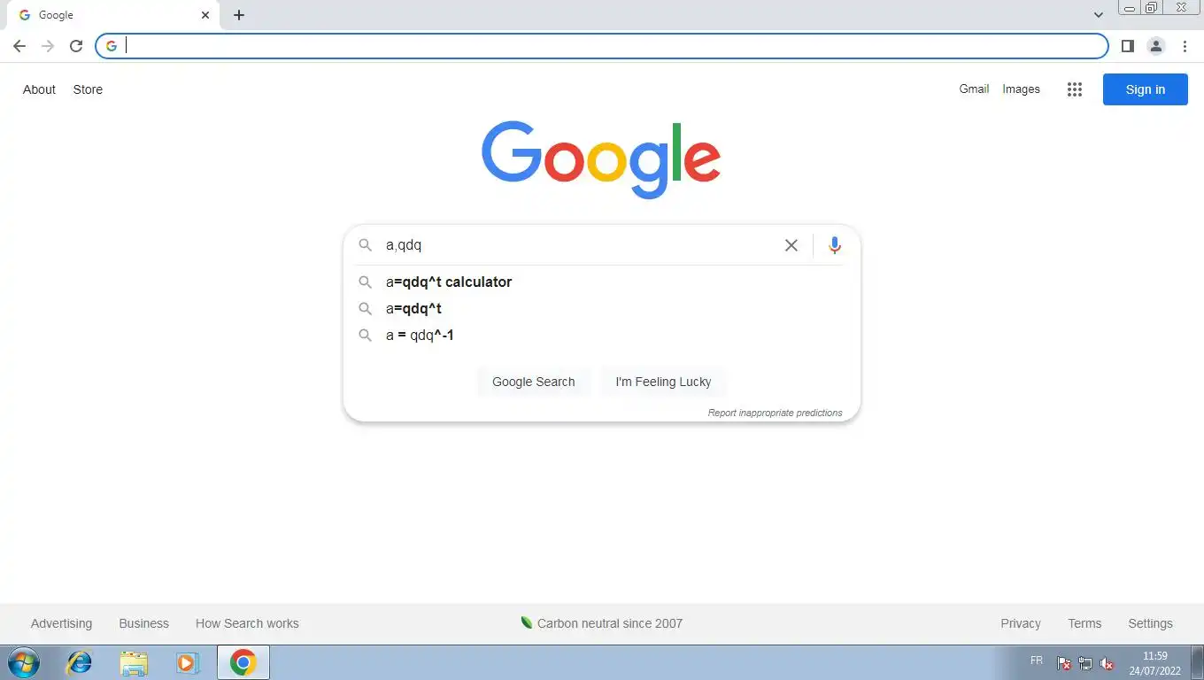Open a new tab with the plus icon

click(x=239, y=15)
